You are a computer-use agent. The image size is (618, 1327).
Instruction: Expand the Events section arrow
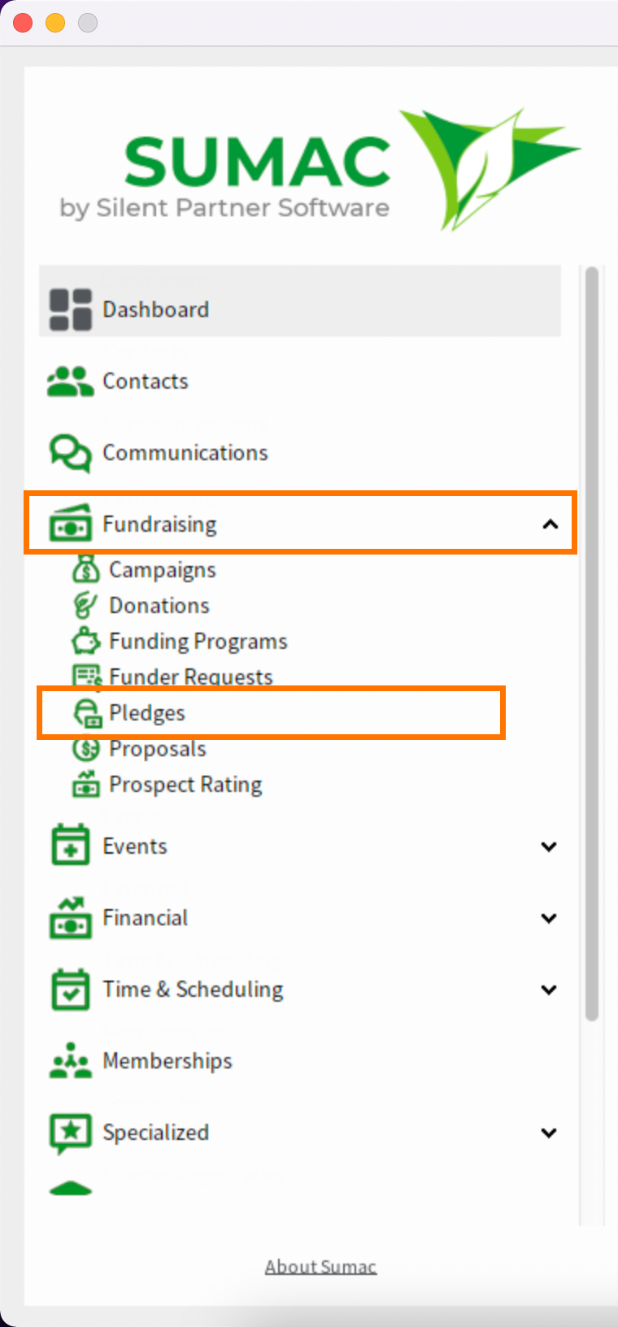[550, 846]
